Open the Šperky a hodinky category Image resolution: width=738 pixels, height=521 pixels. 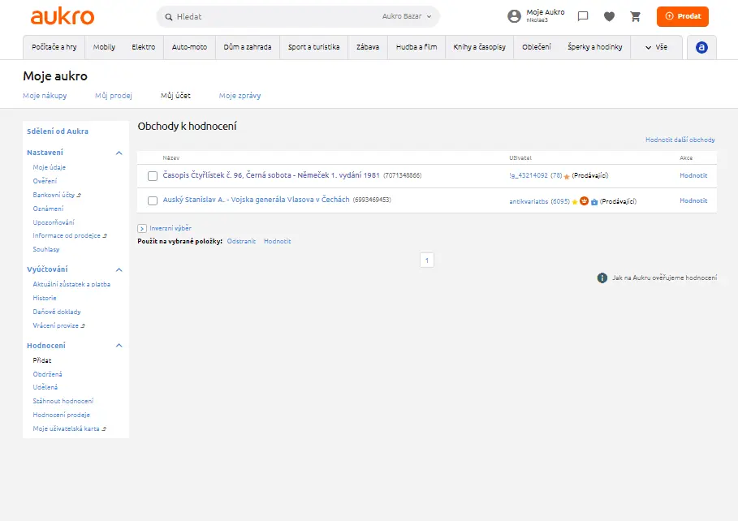[595, 47]
